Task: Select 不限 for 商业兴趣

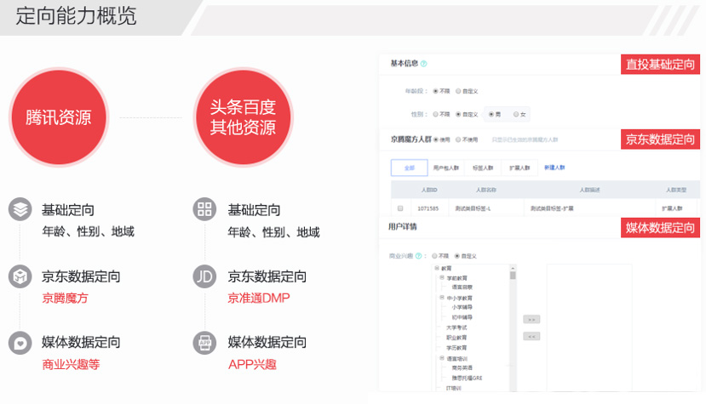Action: (434, 256)
